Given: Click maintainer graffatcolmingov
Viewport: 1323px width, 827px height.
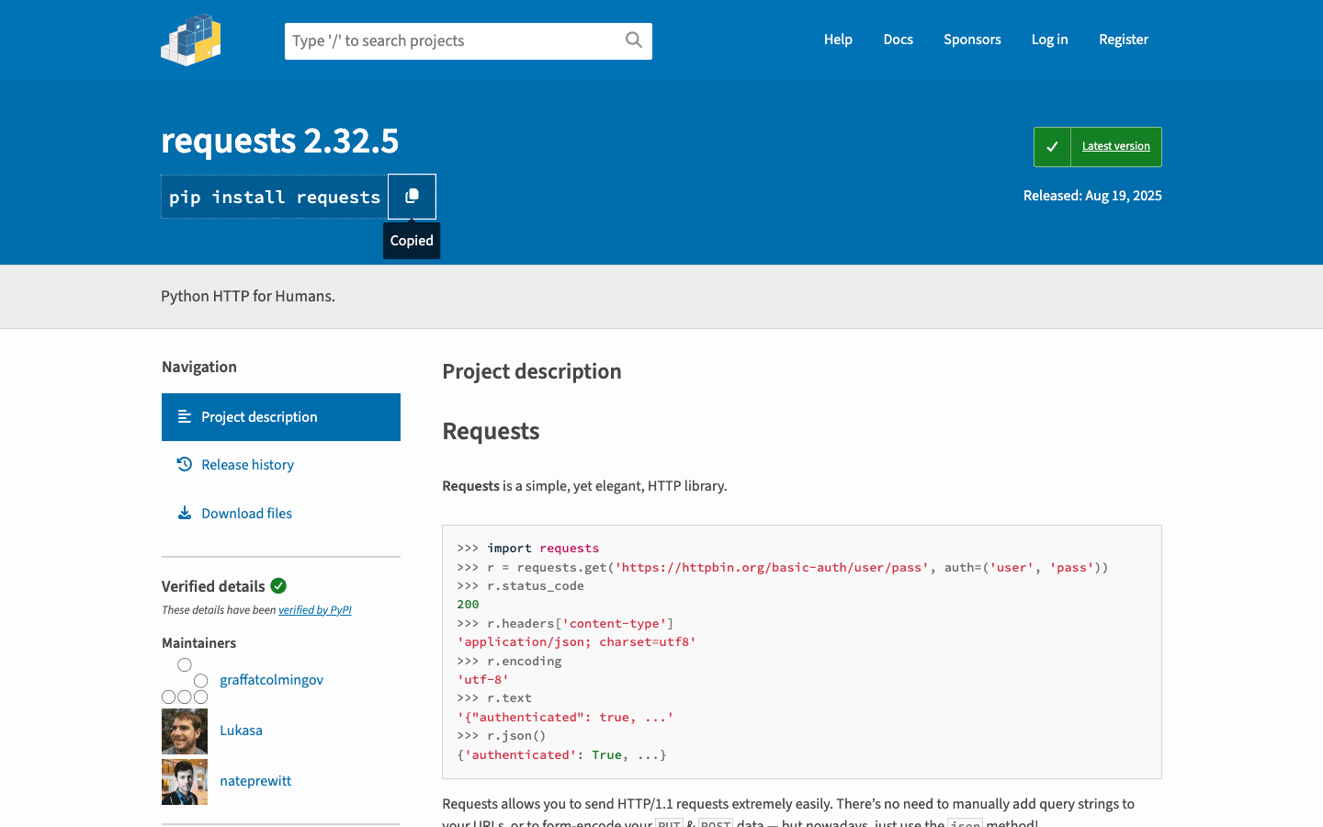Looking at the screenshot, I should click(x=271, y=679).
